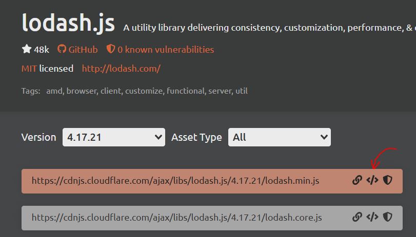This screenshot has width=416, height=237.
Task: Select the functional tag
Action: tap(186, 91)
